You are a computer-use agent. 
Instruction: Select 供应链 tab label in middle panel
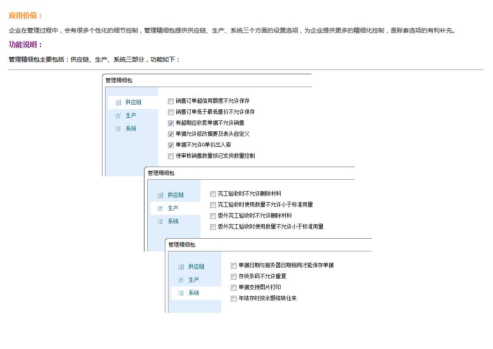(x=175, y=195)
